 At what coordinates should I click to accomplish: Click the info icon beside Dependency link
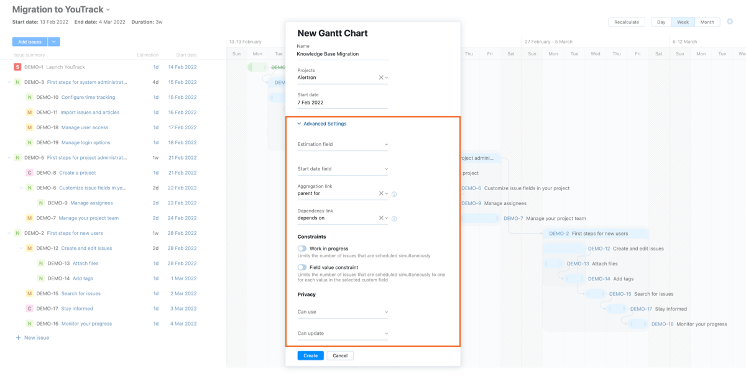click(x=394, y=218)
